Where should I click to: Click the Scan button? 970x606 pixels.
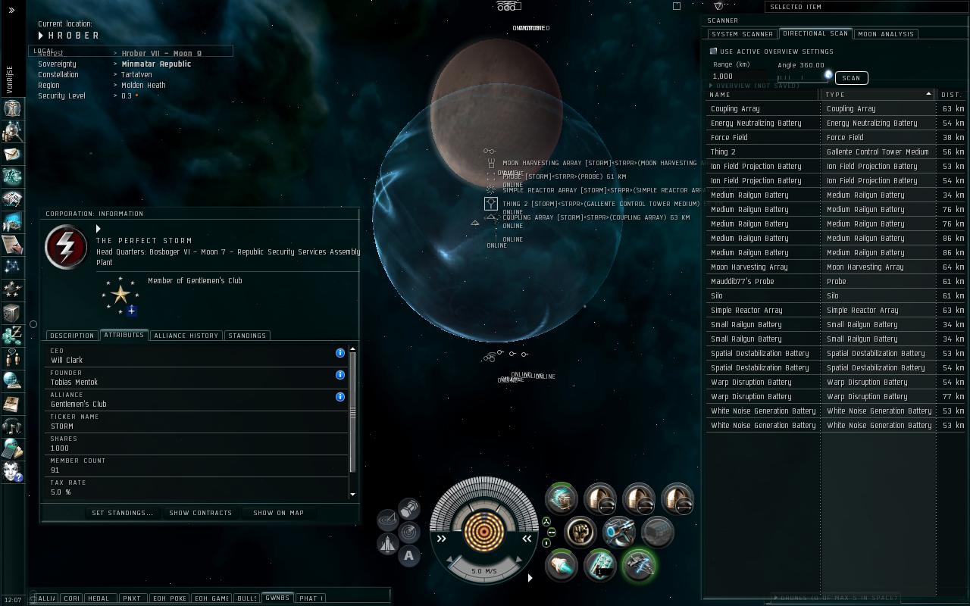pos(851,78)
